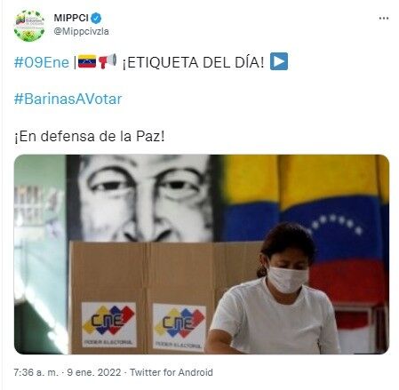Open the 7:36 a. m. timestamp
399x390 pixels.
[x=36, y=372]
